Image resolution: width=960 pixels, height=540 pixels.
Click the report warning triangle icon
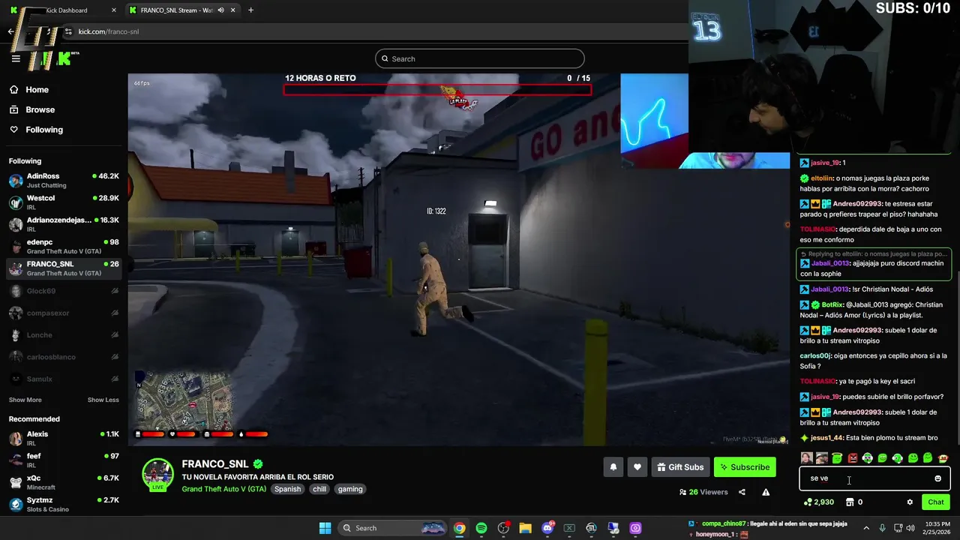coord(766,492)
